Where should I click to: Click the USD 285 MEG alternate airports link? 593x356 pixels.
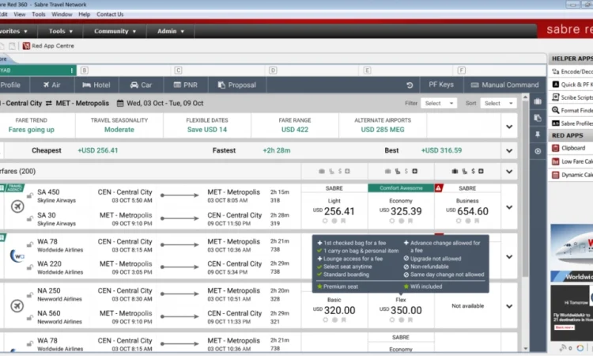383,130
